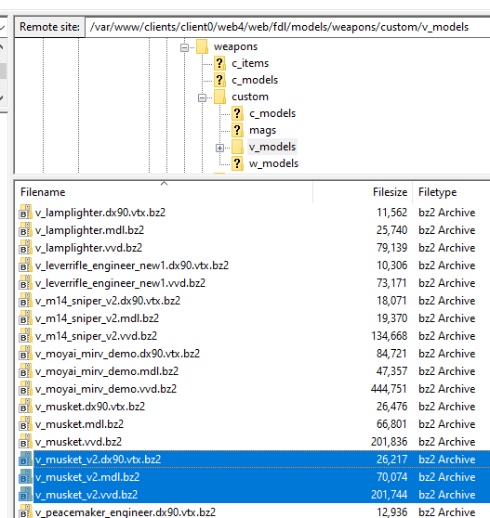The image size is (490, 518).
Task: Expand the v_models tree node
Action: coord(219,148)
